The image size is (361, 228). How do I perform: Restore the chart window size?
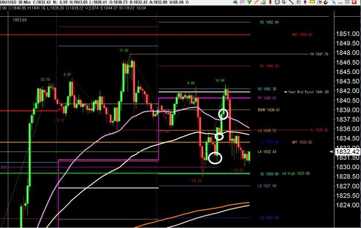[x=347, y=2]
